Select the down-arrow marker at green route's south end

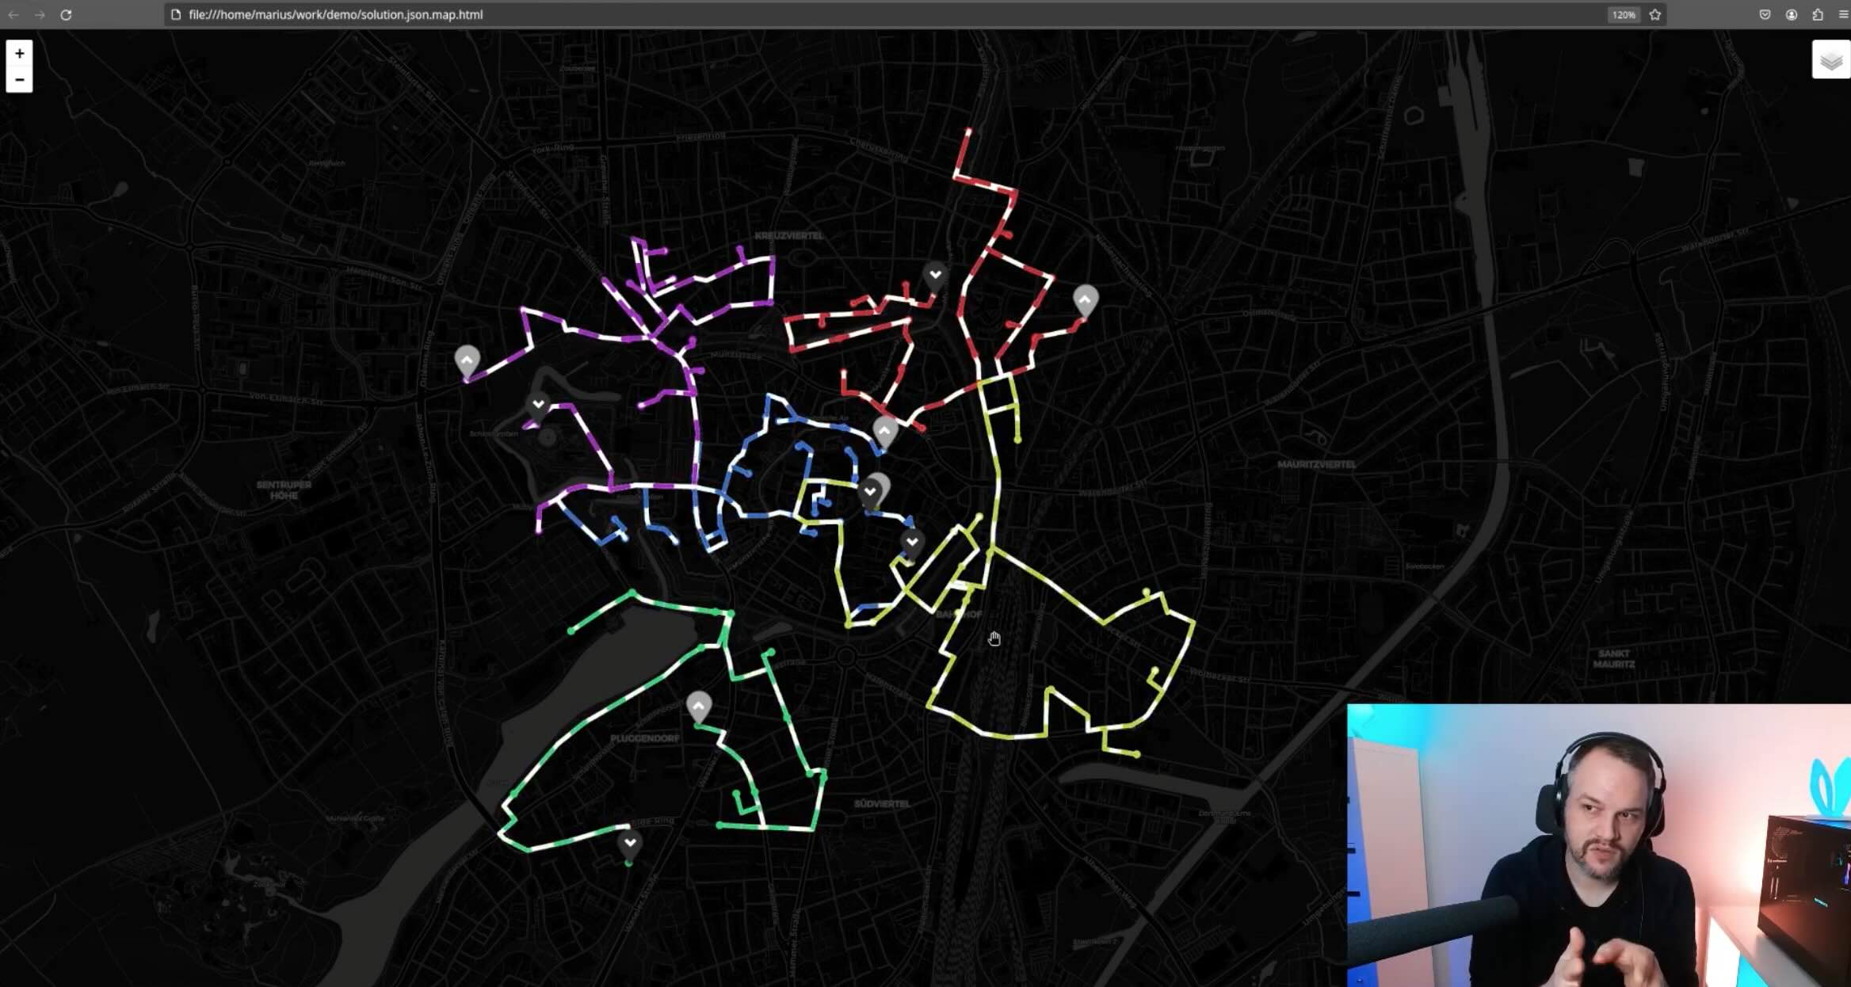point(630,844)
